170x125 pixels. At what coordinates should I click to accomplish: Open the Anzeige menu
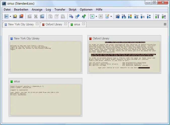point(37,10)
